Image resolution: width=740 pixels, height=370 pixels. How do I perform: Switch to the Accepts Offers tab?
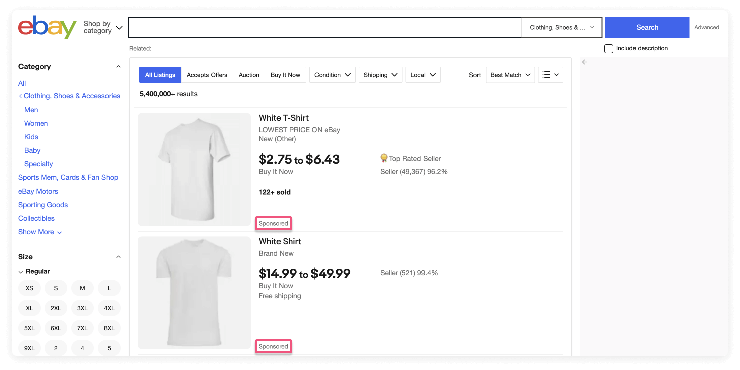click(x=206, y=74)
